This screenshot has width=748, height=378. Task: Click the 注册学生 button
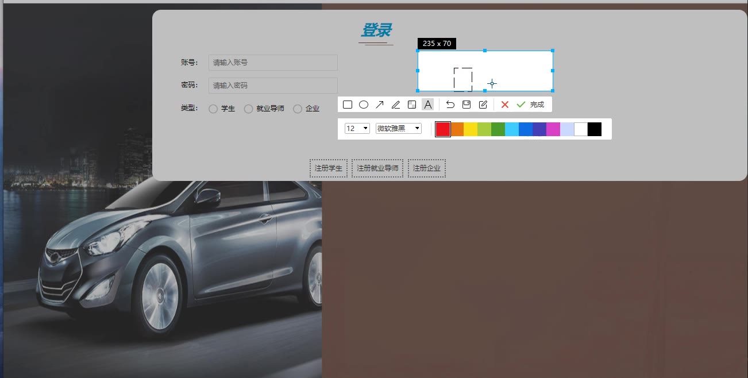(329, 168)
